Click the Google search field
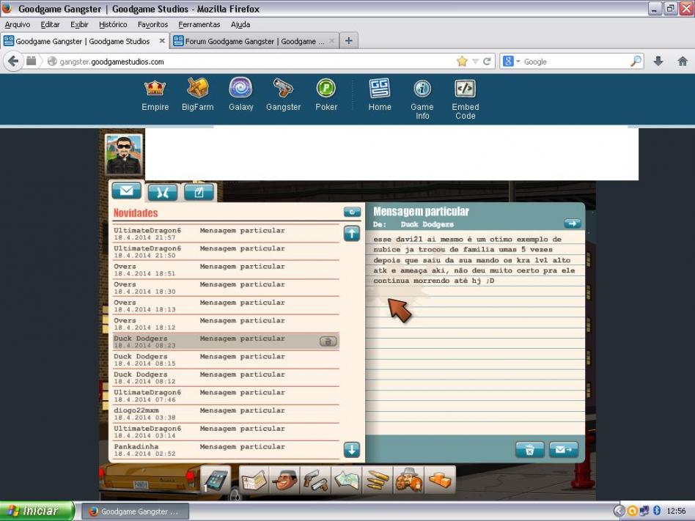Image resolution: width=695 pixels, height=521 pixels. pyautogui.click(x=576, y=62)
